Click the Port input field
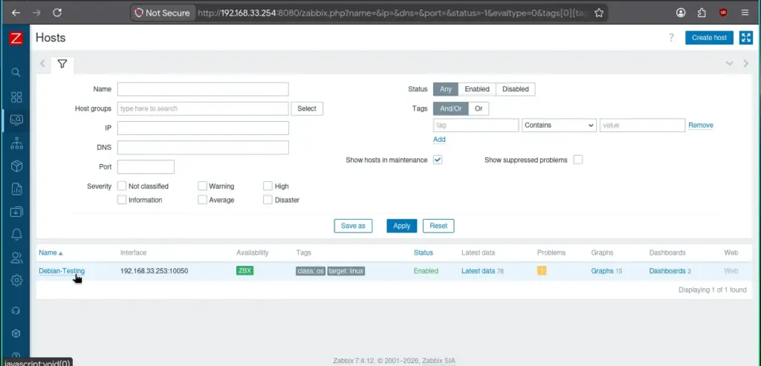This screenshot has width=761, height=366. click(146, 167)
